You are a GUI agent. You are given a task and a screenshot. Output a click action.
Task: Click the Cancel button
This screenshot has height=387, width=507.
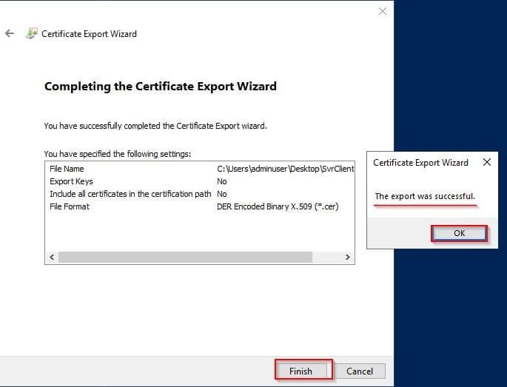coord(360,371)
